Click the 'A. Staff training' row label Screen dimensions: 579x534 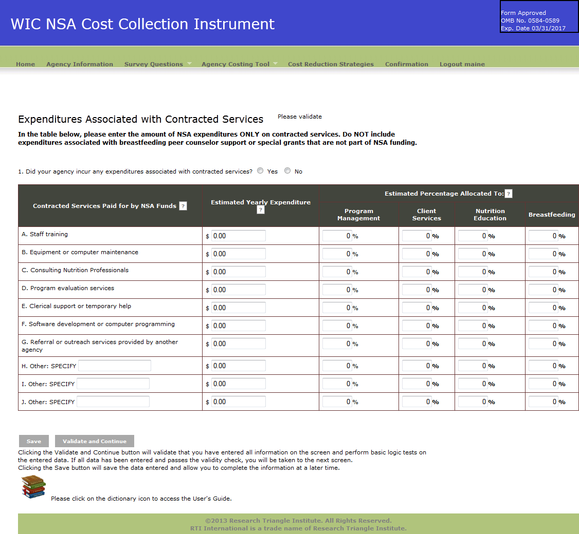[45, 234]
